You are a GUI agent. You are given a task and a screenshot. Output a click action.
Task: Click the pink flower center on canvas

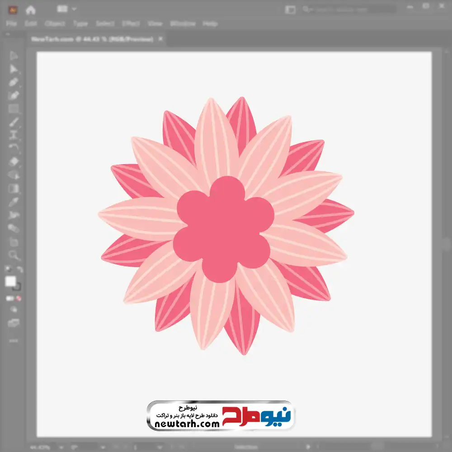coord(223,229)
